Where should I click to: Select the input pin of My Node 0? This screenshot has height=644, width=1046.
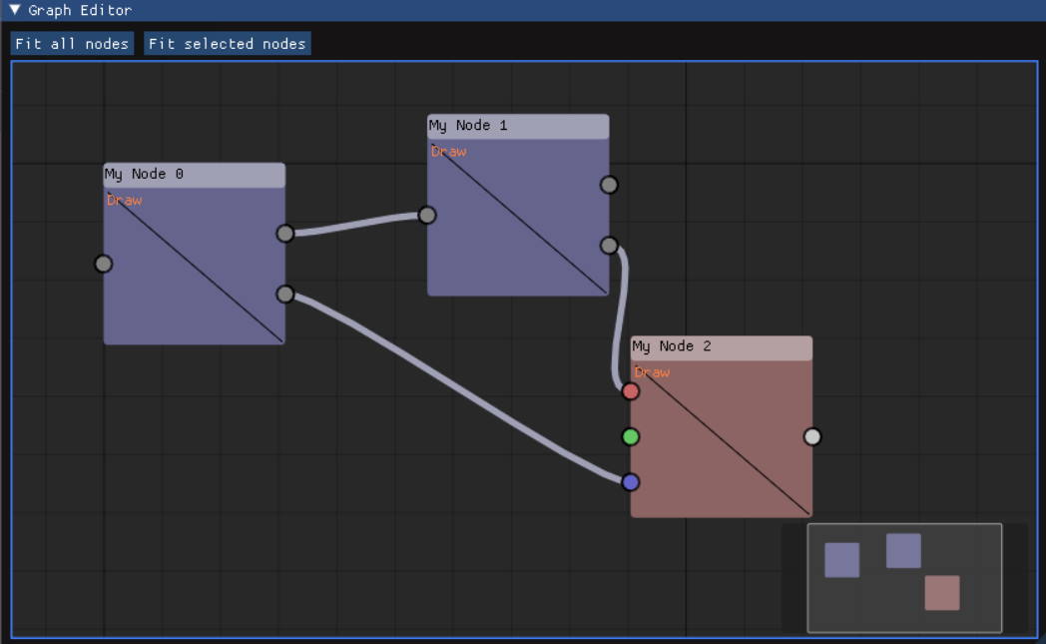tap(103, 263)
